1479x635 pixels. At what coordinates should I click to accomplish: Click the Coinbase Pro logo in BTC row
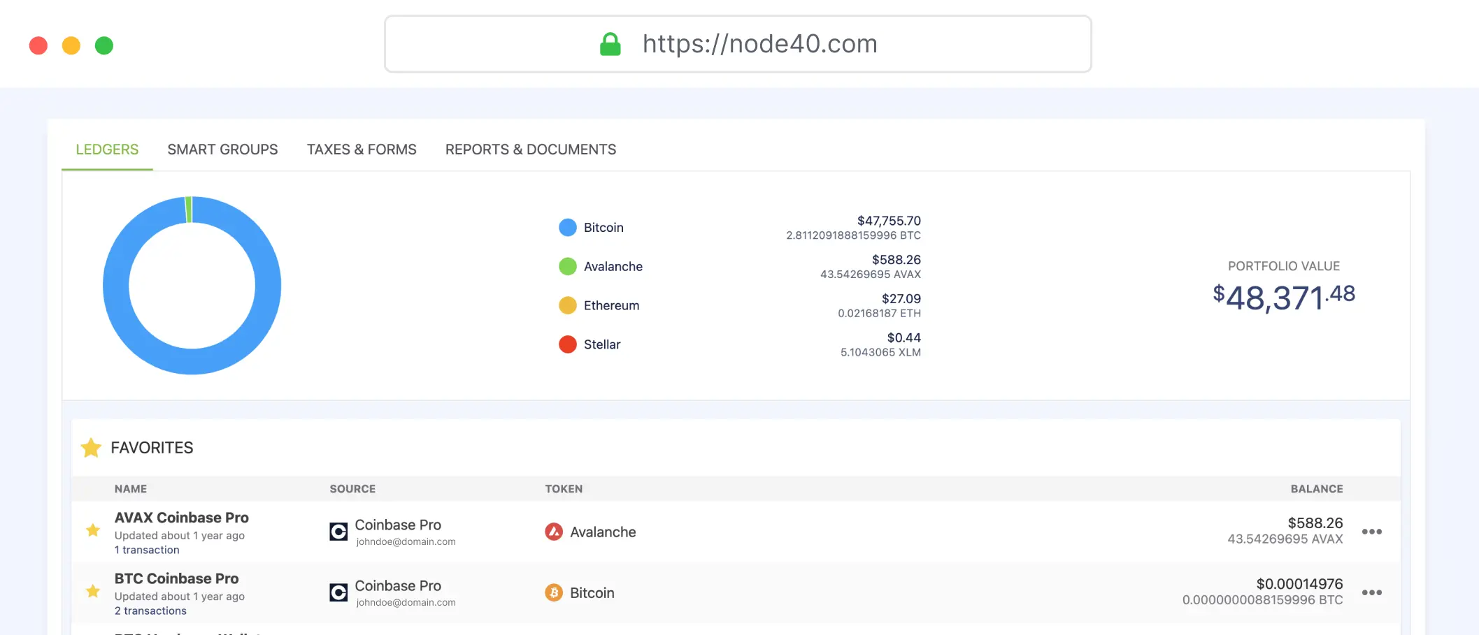click(x=338, y=592)
